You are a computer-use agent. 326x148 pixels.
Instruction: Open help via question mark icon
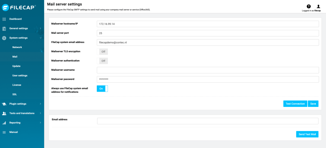[309, 6]
